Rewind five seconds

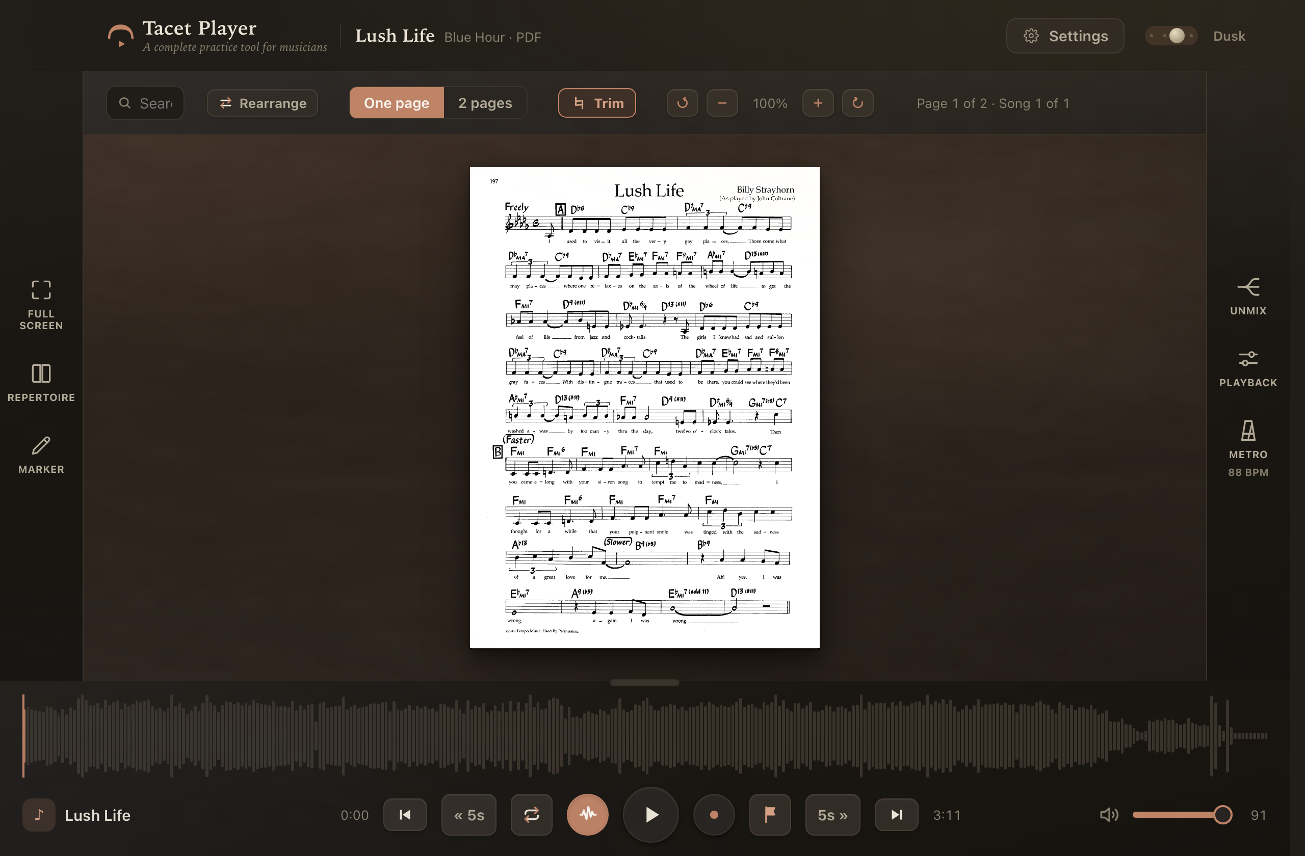(x=469, y=815)
